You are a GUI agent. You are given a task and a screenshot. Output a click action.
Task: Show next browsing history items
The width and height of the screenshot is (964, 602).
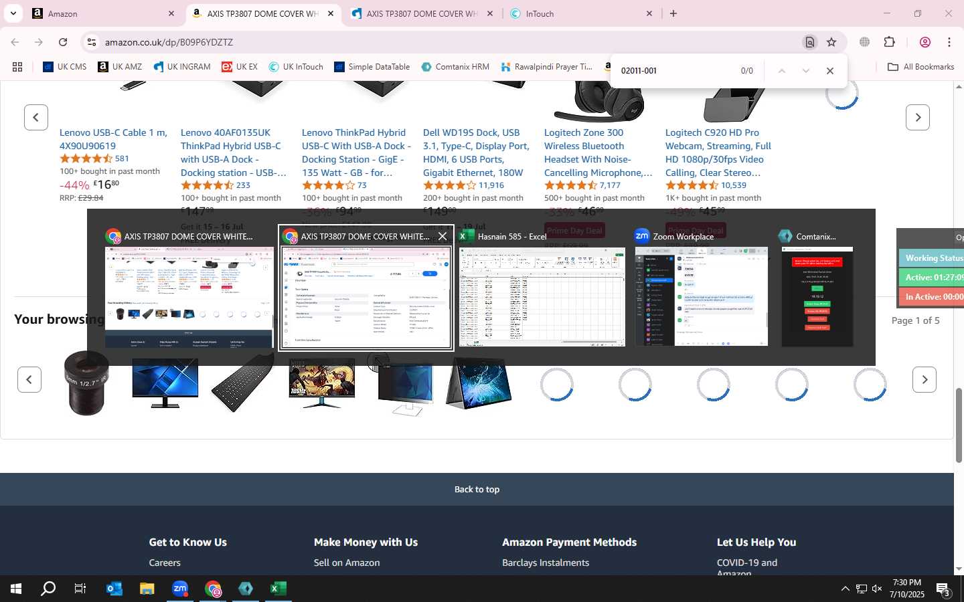tap(925, 380)
